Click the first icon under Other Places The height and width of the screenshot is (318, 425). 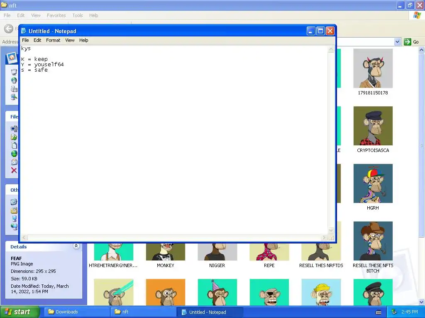point(14,202)
